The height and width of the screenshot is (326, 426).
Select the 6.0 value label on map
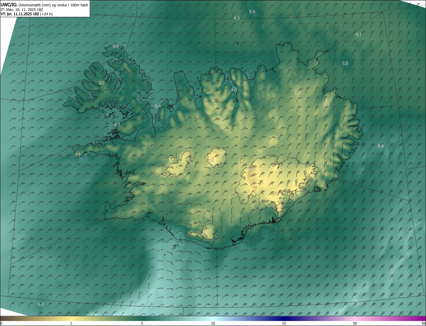(41, 304)
